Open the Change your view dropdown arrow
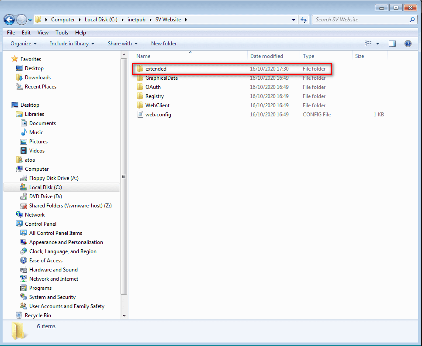This screenshot has height=346, width=422. (x=378, y=44)
